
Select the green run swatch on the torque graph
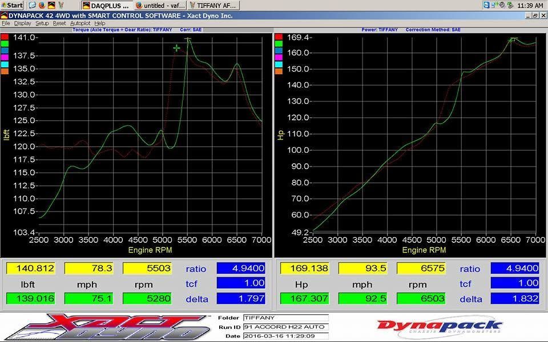point(5,44)
